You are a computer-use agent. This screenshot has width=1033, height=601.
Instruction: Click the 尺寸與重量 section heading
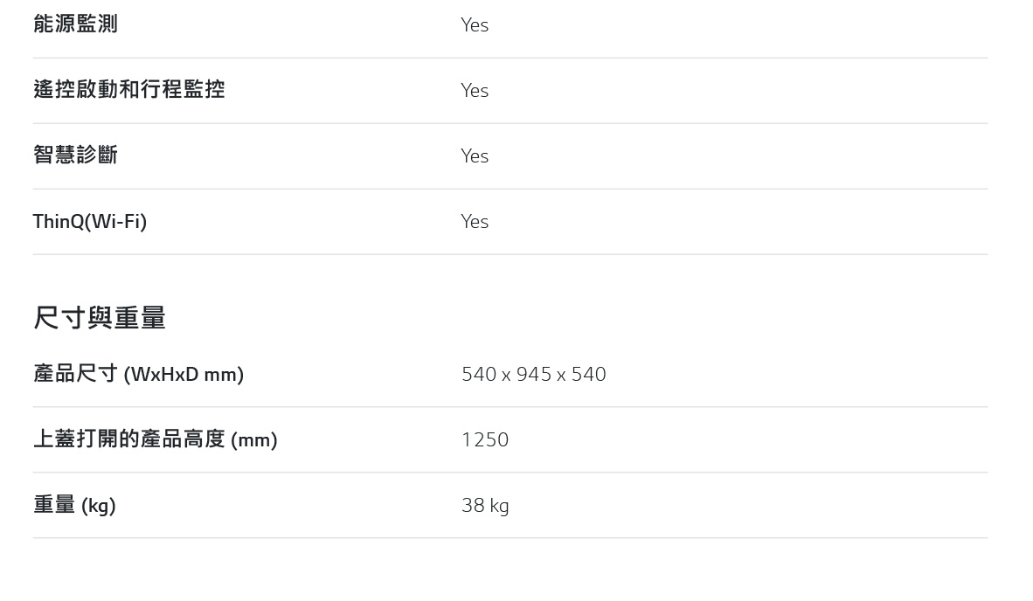pos(100,317)
